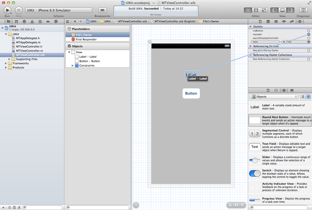Select the Standard editor mode

click(248, 10)
